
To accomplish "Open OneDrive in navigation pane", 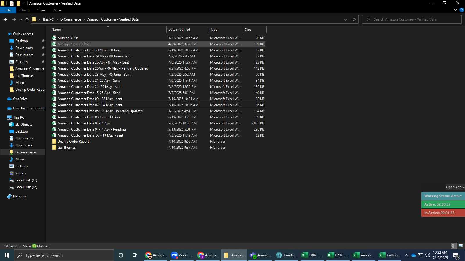I will 20,99.
